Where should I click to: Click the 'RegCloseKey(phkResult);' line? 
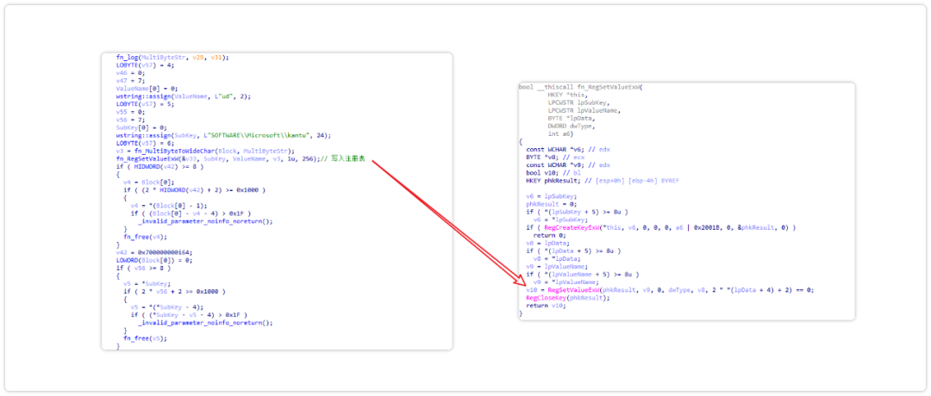[x=568, y=298]
